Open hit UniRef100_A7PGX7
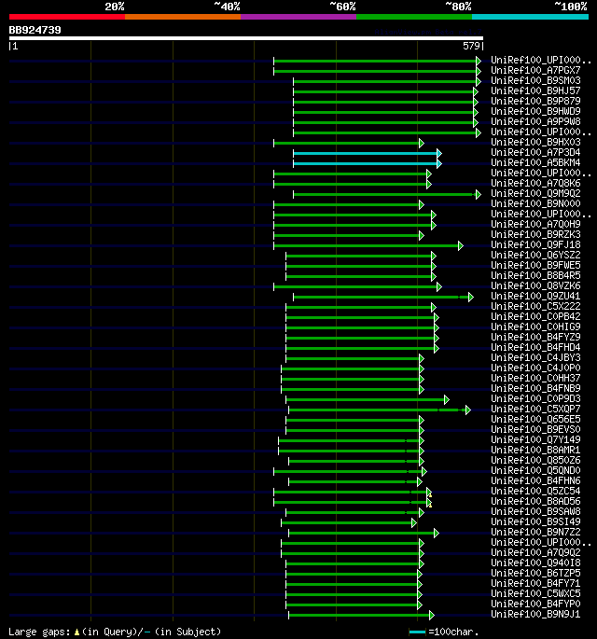The height and width of the screenshot is (639, 597). point(535,70)
